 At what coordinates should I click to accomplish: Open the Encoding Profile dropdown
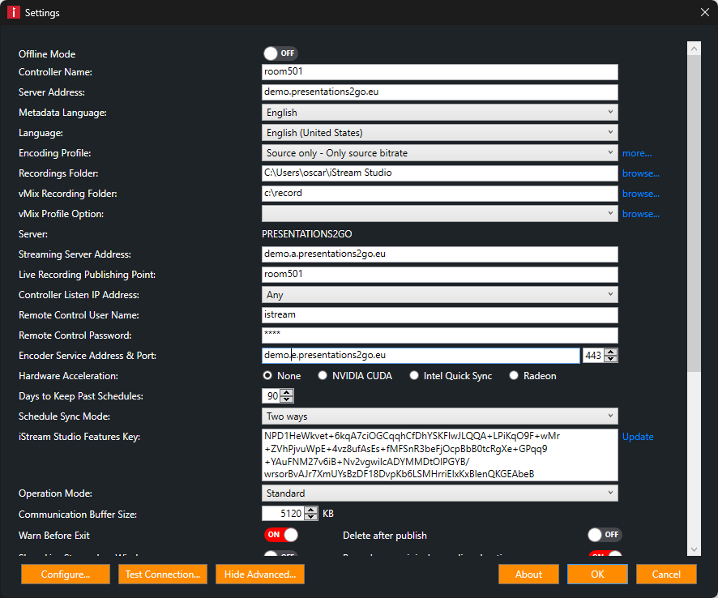(x=439, y=153)
